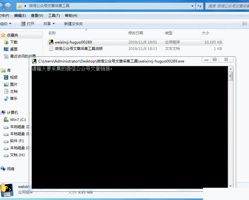Click the 10,195 KB size cell

[213, 42]
